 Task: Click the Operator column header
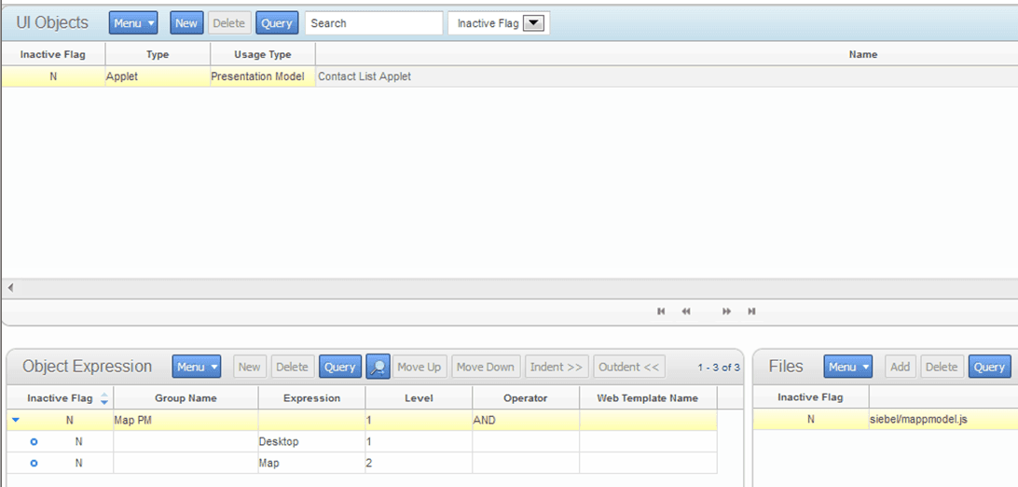point(526,398)
